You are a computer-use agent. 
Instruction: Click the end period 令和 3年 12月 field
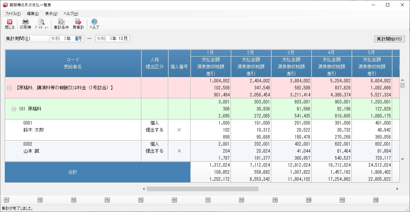tap(113, 39)
